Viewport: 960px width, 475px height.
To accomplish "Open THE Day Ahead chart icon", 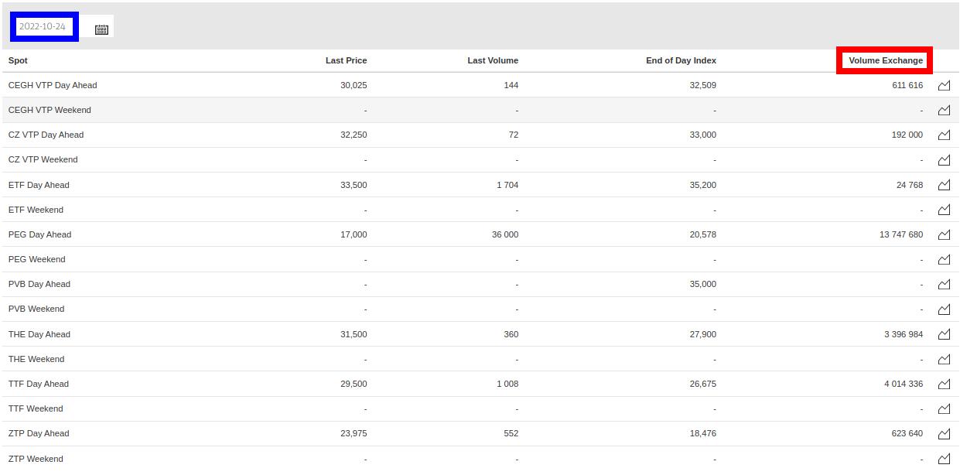I will click(x=944, y=334).
